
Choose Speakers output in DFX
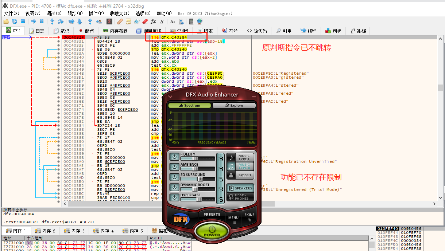[240, 188]
